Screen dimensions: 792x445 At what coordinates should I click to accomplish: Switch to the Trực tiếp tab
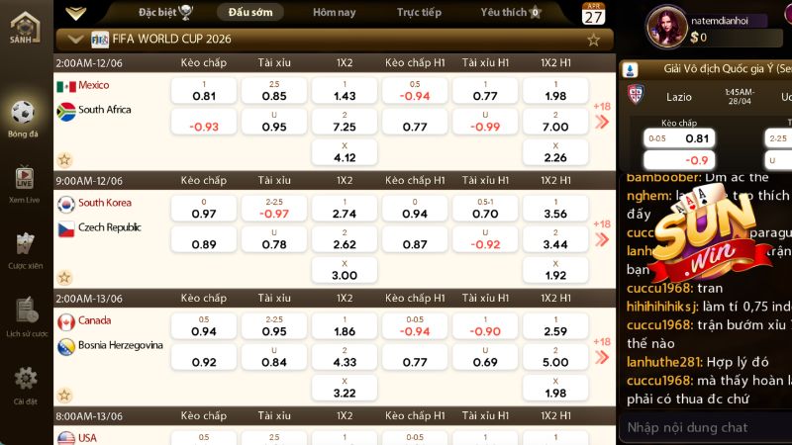coord(419,13)
